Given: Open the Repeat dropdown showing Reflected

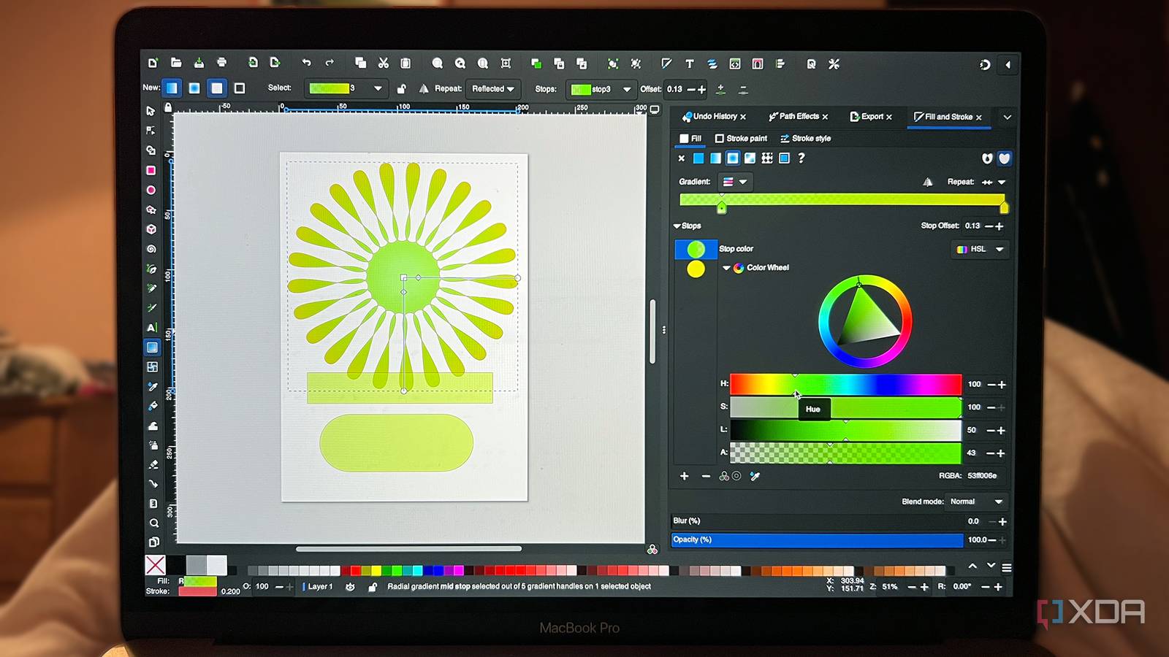Looking at the screenshot, I should tap(493, 88).
